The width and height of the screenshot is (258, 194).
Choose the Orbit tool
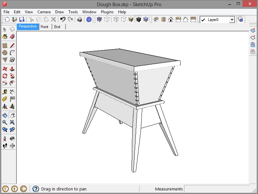pos(5,115)
